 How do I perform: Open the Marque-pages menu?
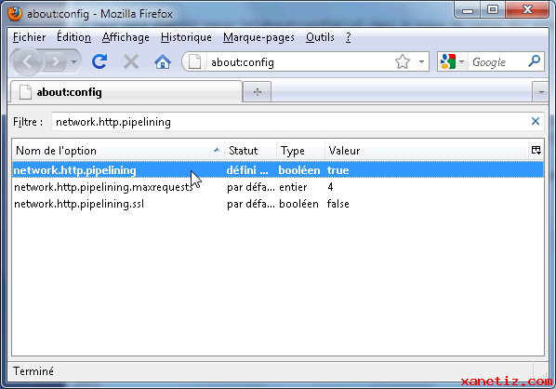pyautogui.click(x=258, y=37)
